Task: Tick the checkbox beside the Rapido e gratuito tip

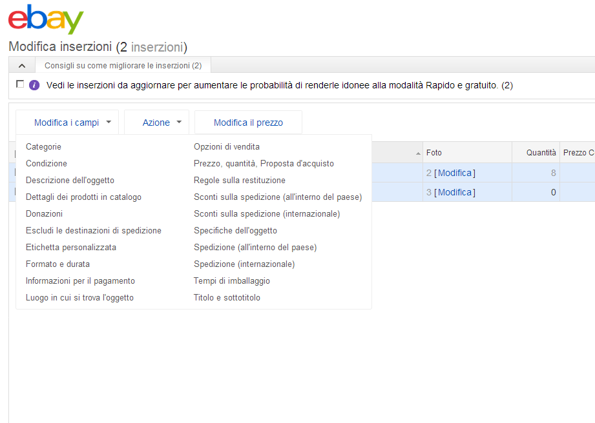Action: coord(20,84)
